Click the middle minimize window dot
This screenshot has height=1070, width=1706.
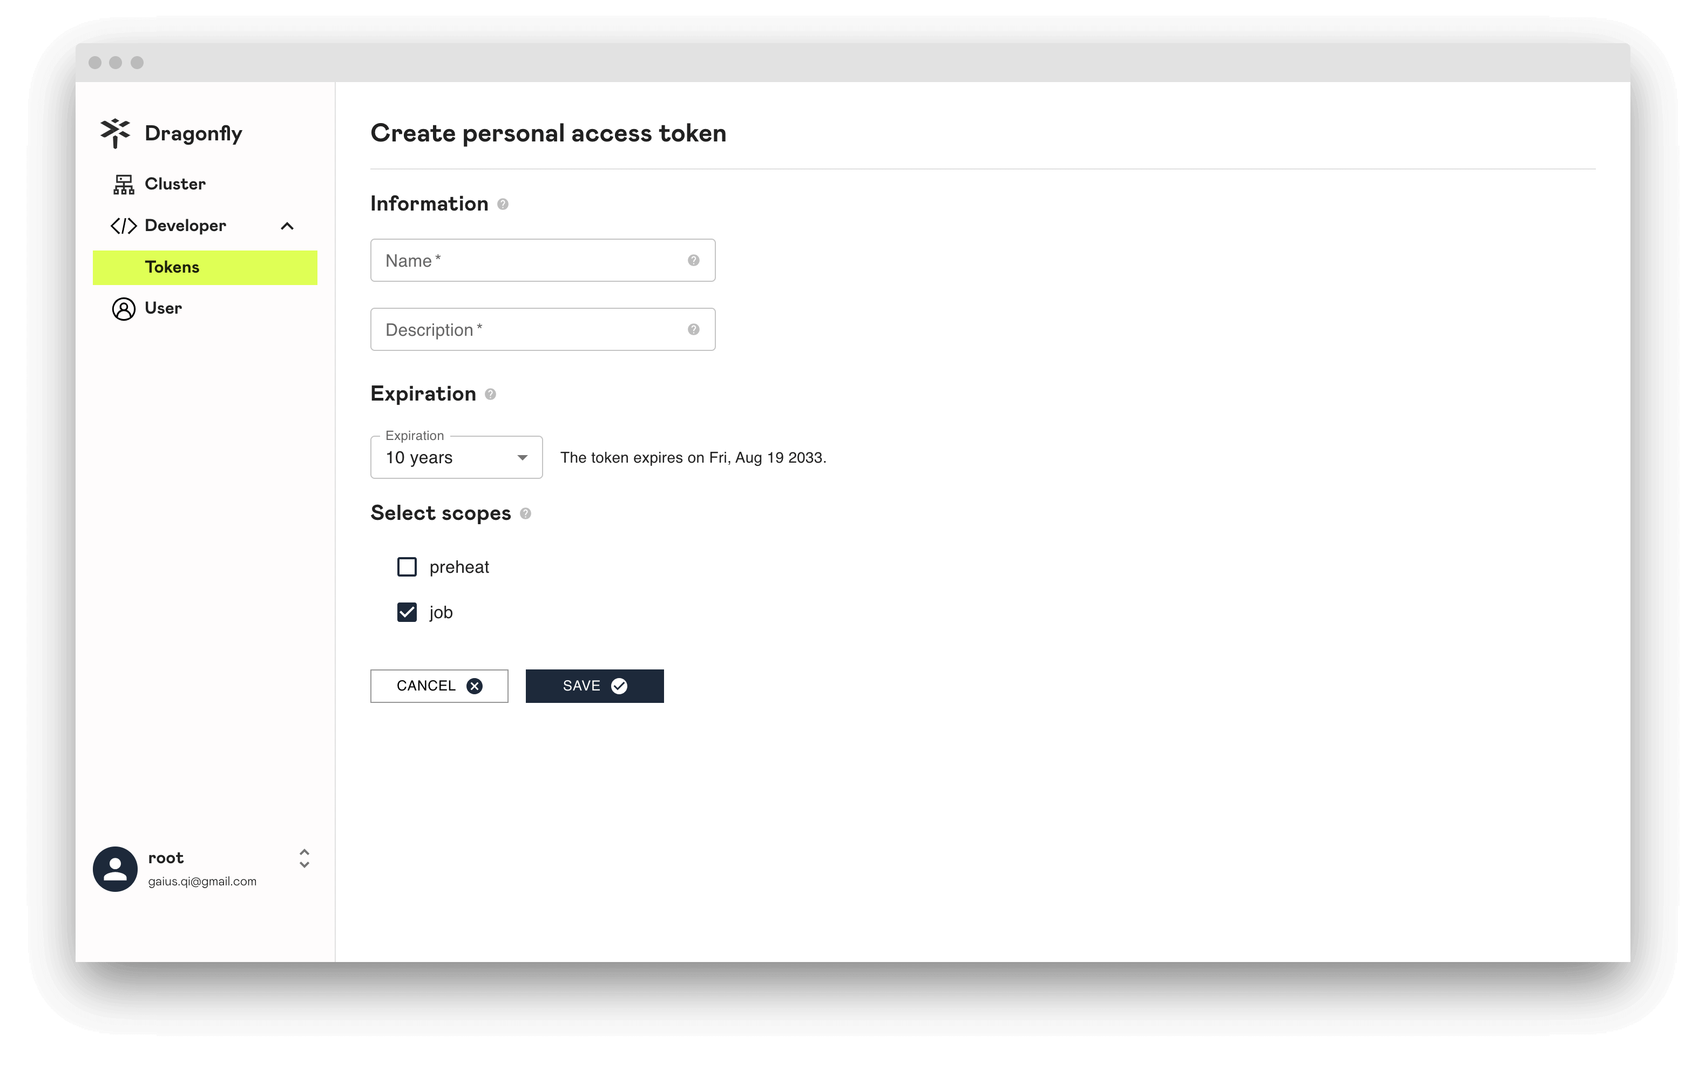[x=116, y=63]
